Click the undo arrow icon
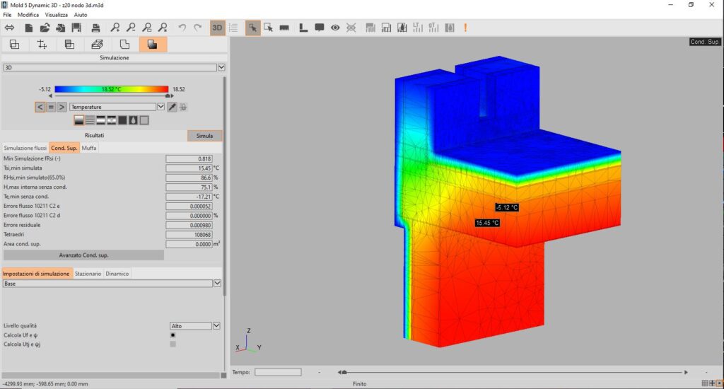This screenshot has width=724, height=389. click(182, 28)
